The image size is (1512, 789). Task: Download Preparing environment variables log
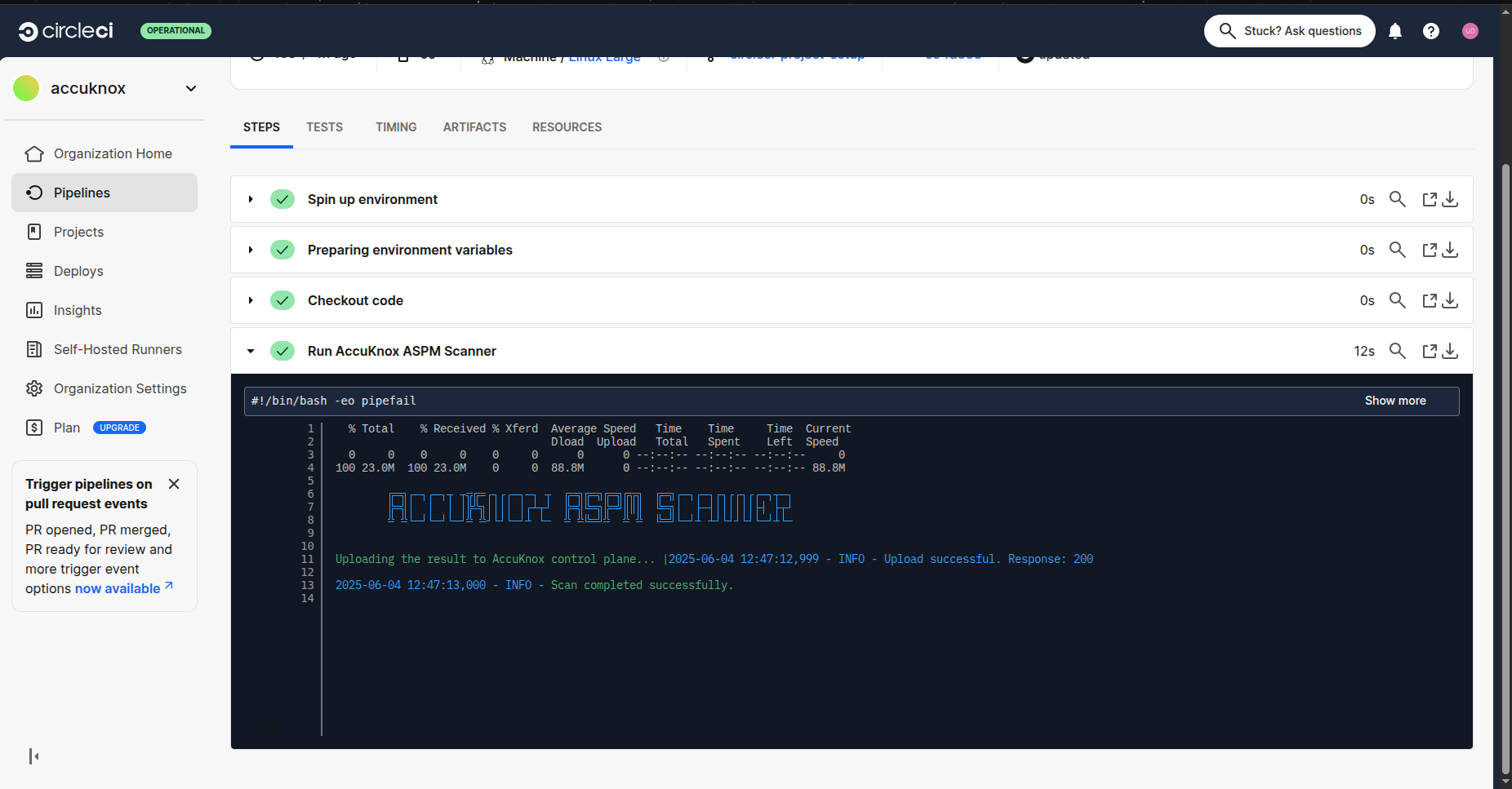click(1450, 250)
